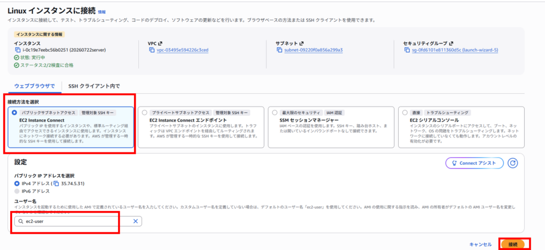Select EC2 シリアルコンソール radio option

(404, 113)
